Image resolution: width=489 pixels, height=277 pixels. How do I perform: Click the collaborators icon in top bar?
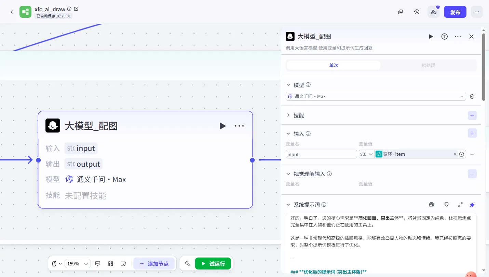tap(433, 12)
